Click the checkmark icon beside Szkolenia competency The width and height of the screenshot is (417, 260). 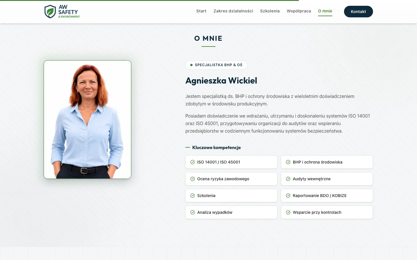(x=193, y=196)
